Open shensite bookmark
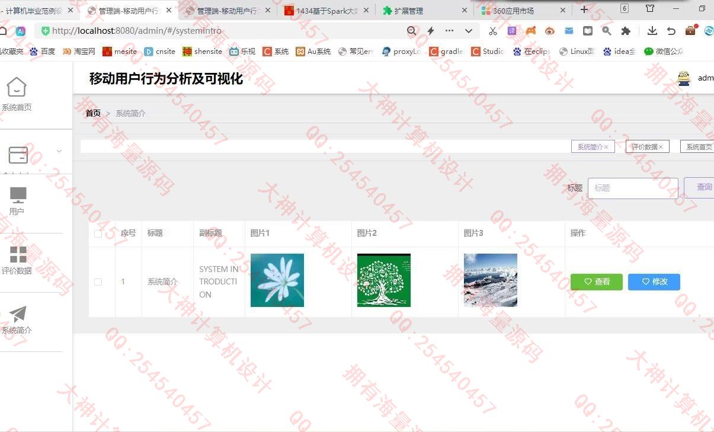 coord(203,52)
